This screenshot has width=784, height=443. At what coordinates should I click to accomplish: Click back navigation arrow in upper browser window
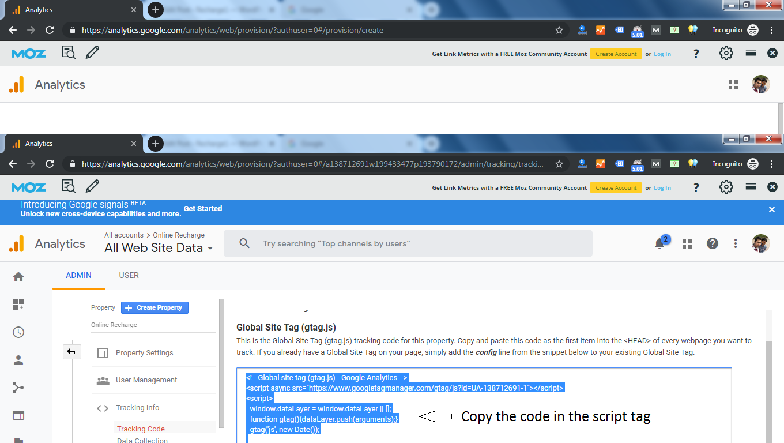point(13,30)
